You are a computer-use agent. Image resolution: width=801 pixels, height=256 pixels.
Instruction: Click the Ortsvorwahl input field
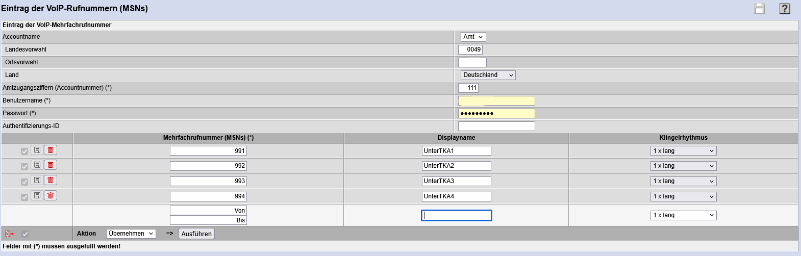pos(472,62)
